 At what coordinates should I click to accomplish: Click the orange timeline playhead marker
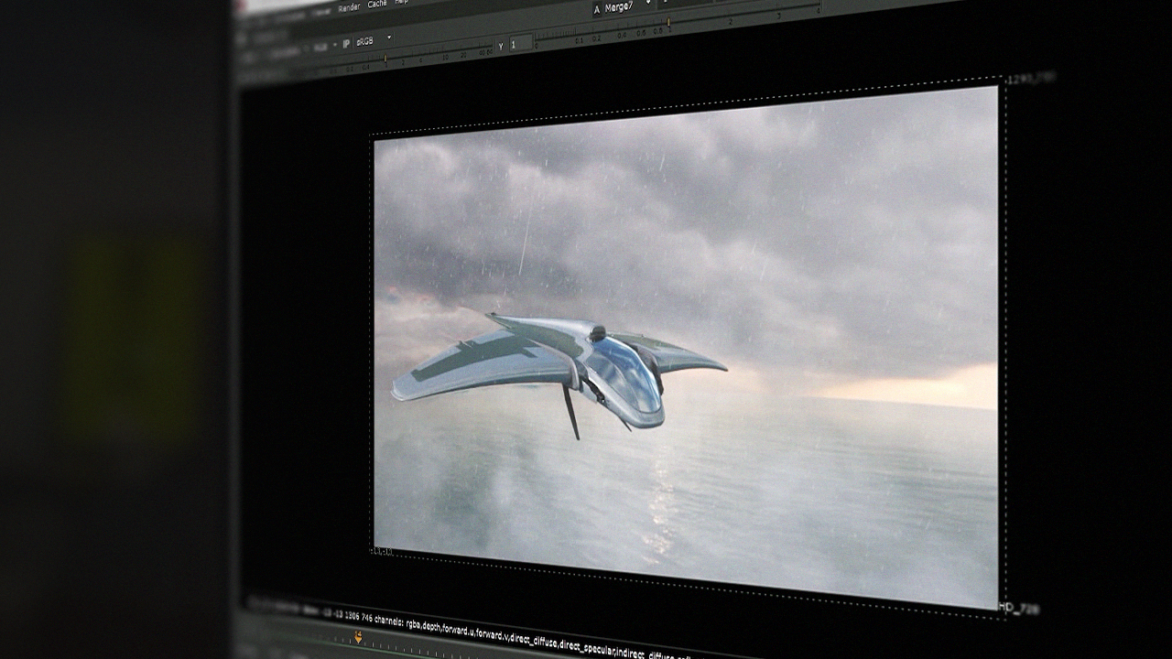pyautogui.click(x=358, y=637)
